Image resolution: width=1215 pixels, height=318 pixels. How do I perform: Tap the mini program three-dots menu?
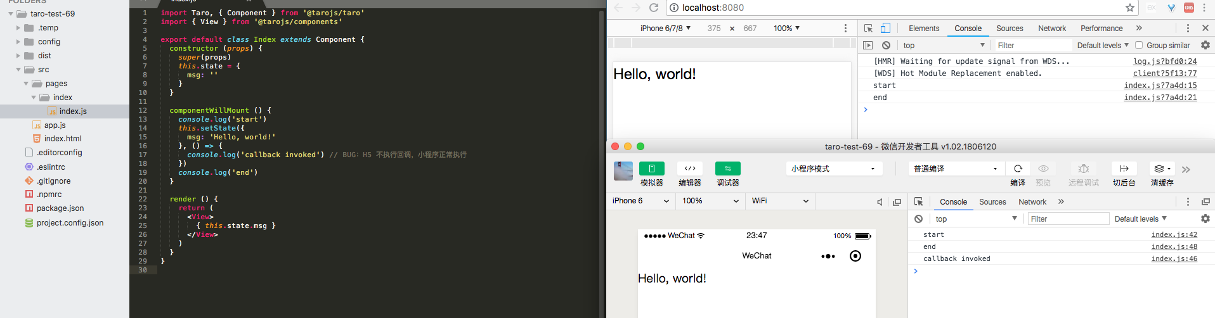[828, 256]
